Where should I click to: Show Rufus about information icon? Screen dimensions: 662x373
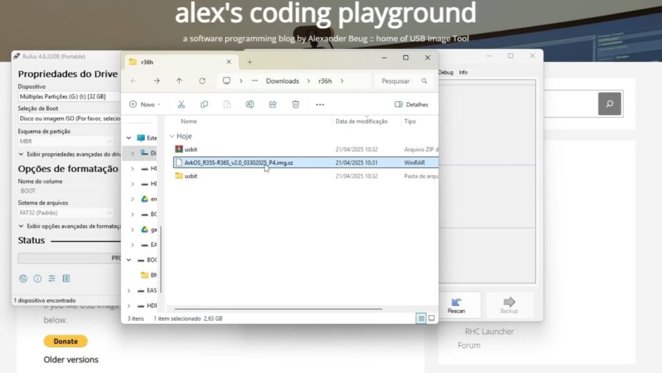[x=37, y=279]
